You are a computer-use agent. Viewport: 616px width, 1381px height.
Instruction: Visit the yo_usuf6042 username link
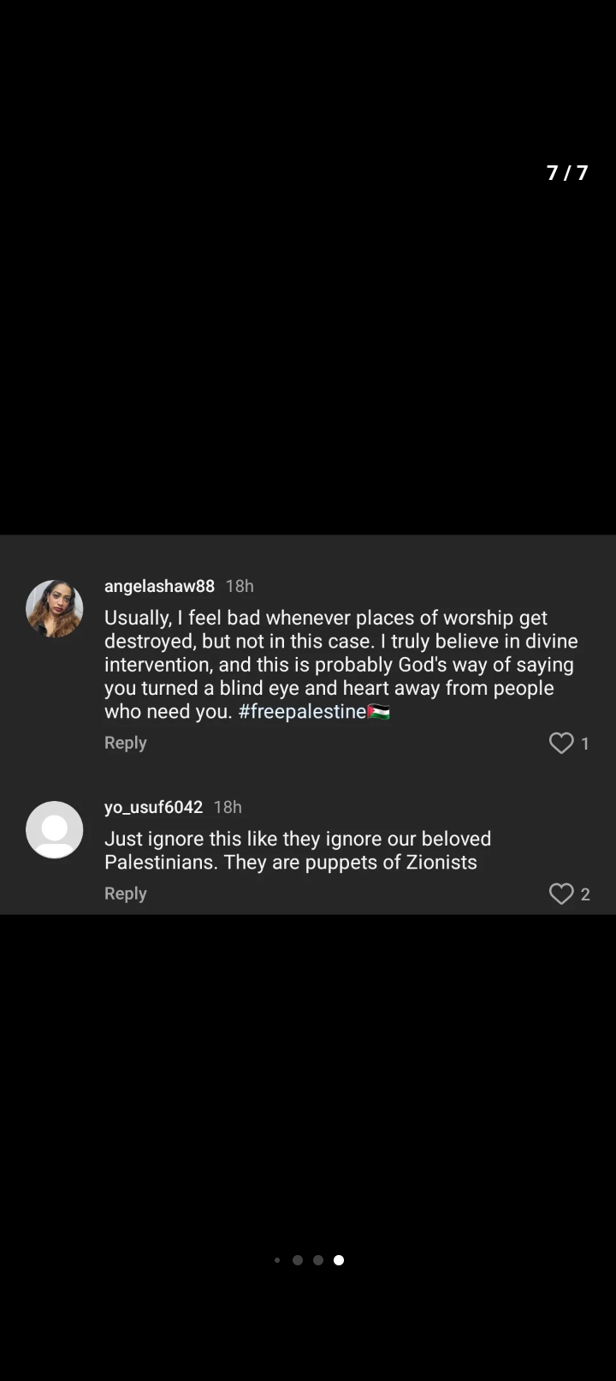pyautogui.click(x=153, y=807)
